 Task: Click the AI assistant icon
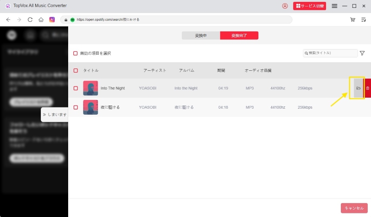(52, 19)
